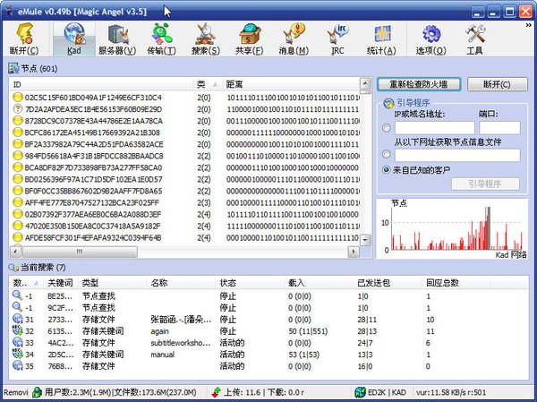Screen dimensions: 537x402
Task: Click the yellow icon of node 02C5C15F601BD049...
Action: 17,98
